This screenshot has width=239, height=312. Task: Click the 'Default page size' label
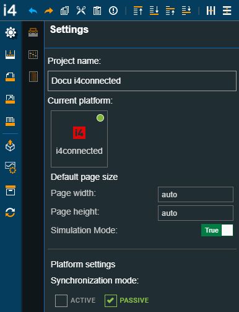pyautogui.click(x=84, y=177)
